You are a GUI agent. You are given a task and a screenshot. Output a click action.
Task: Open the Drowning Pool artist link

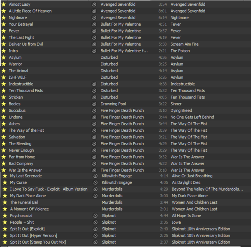113,104
